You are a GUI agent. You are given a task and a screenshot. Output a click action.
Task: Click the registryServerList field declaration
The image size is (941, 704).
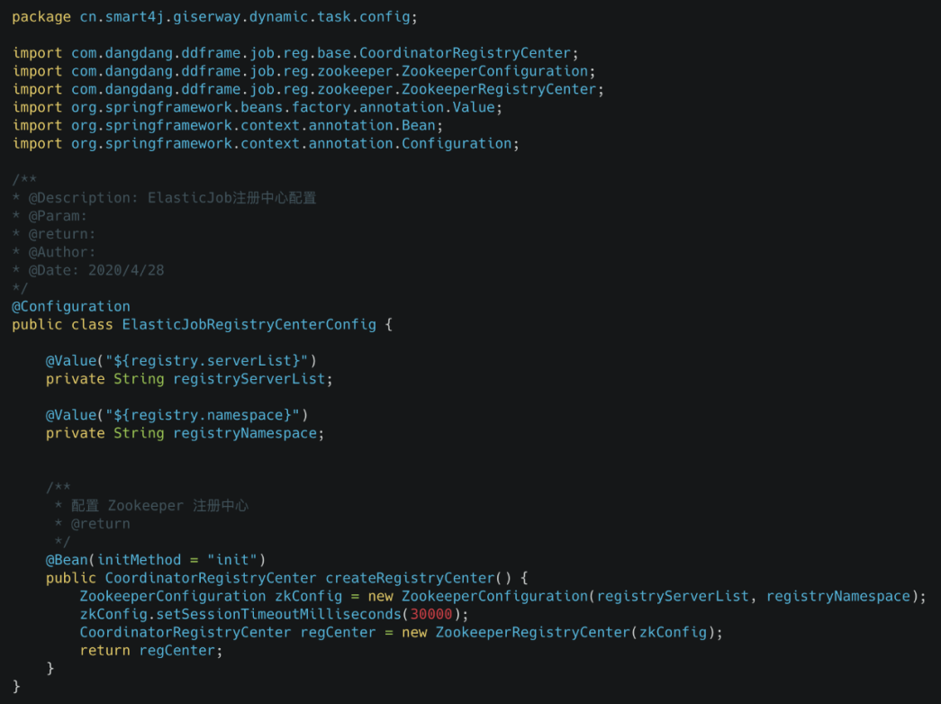click(x=189, y=379)
